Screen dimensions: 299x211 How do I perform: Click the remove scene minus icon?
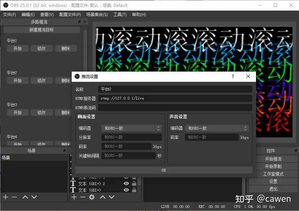14,197
